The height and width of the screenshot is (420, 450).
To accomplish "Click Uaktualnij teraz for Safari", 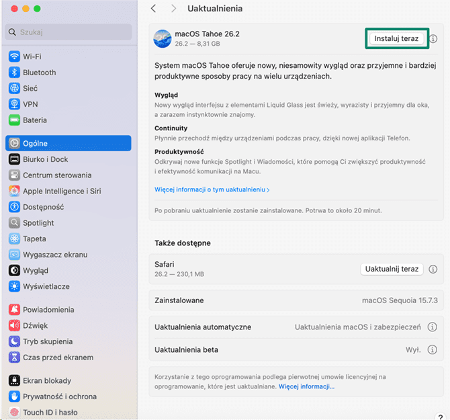I will (x=392, y=269).
